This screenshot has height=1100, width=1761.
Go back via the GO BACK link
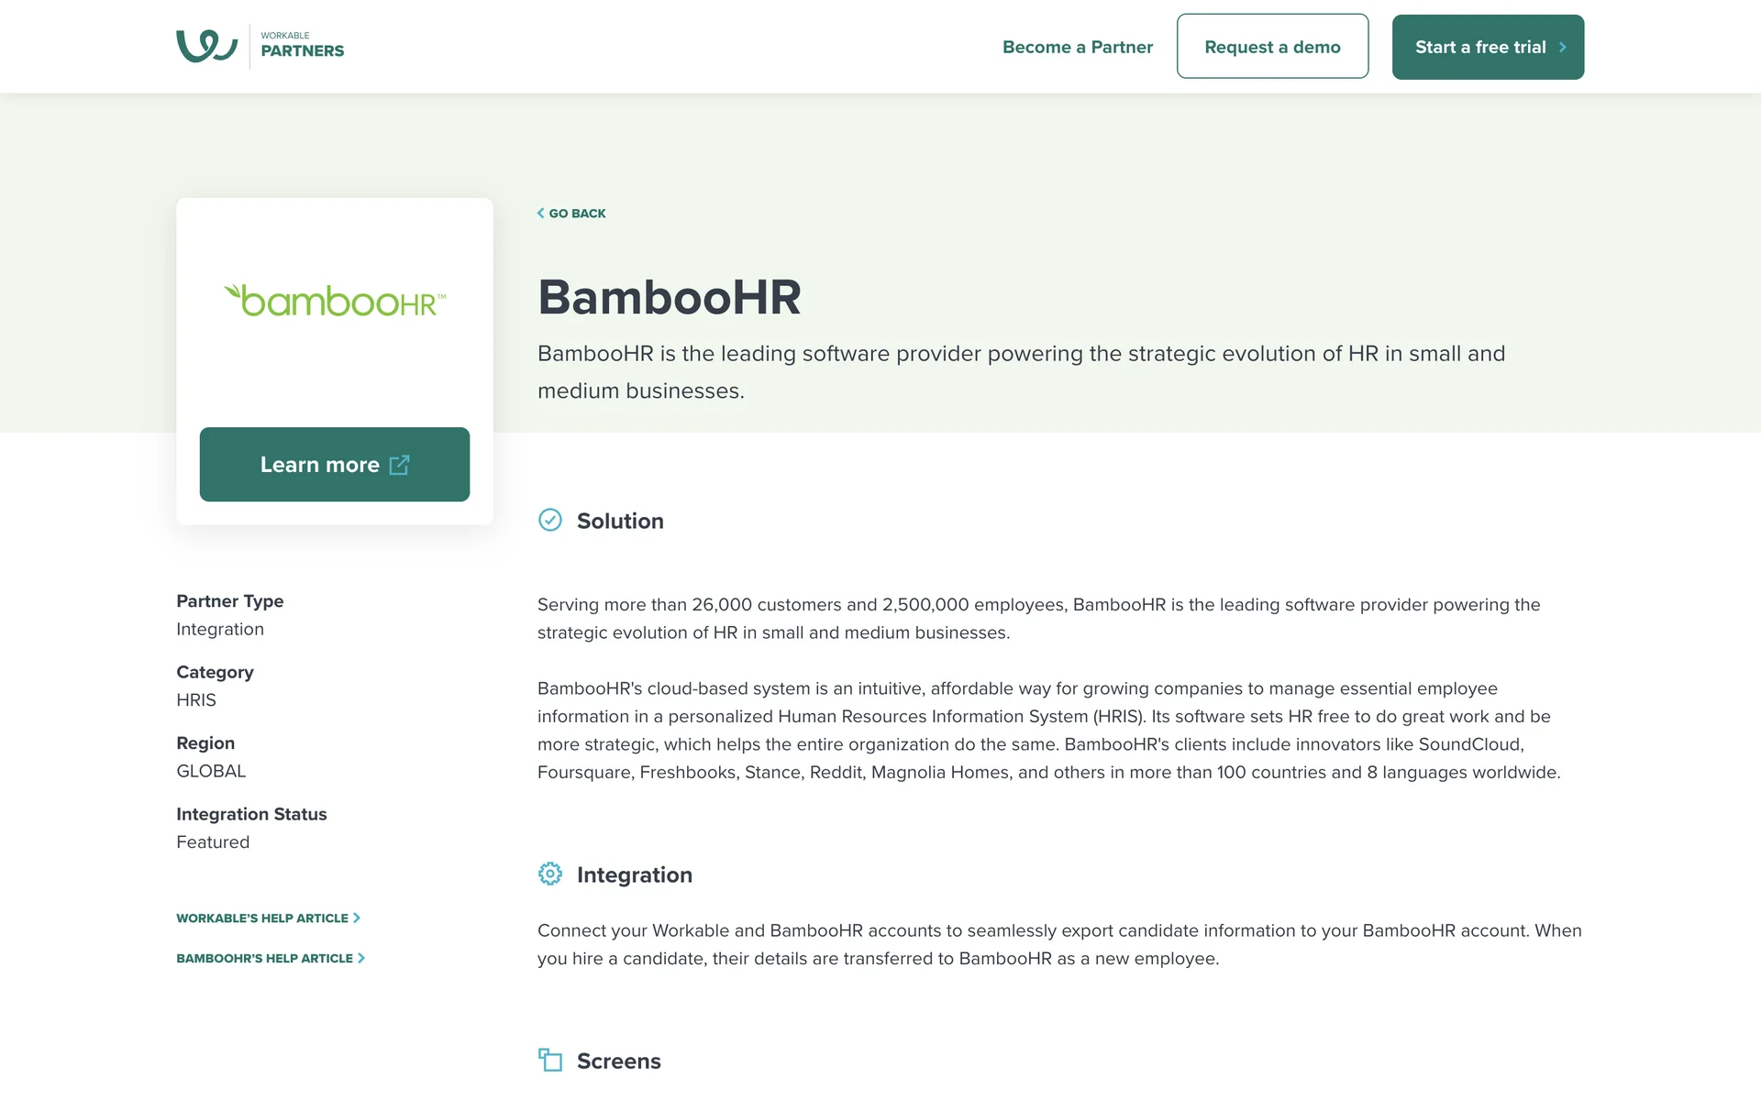(577, 214)
